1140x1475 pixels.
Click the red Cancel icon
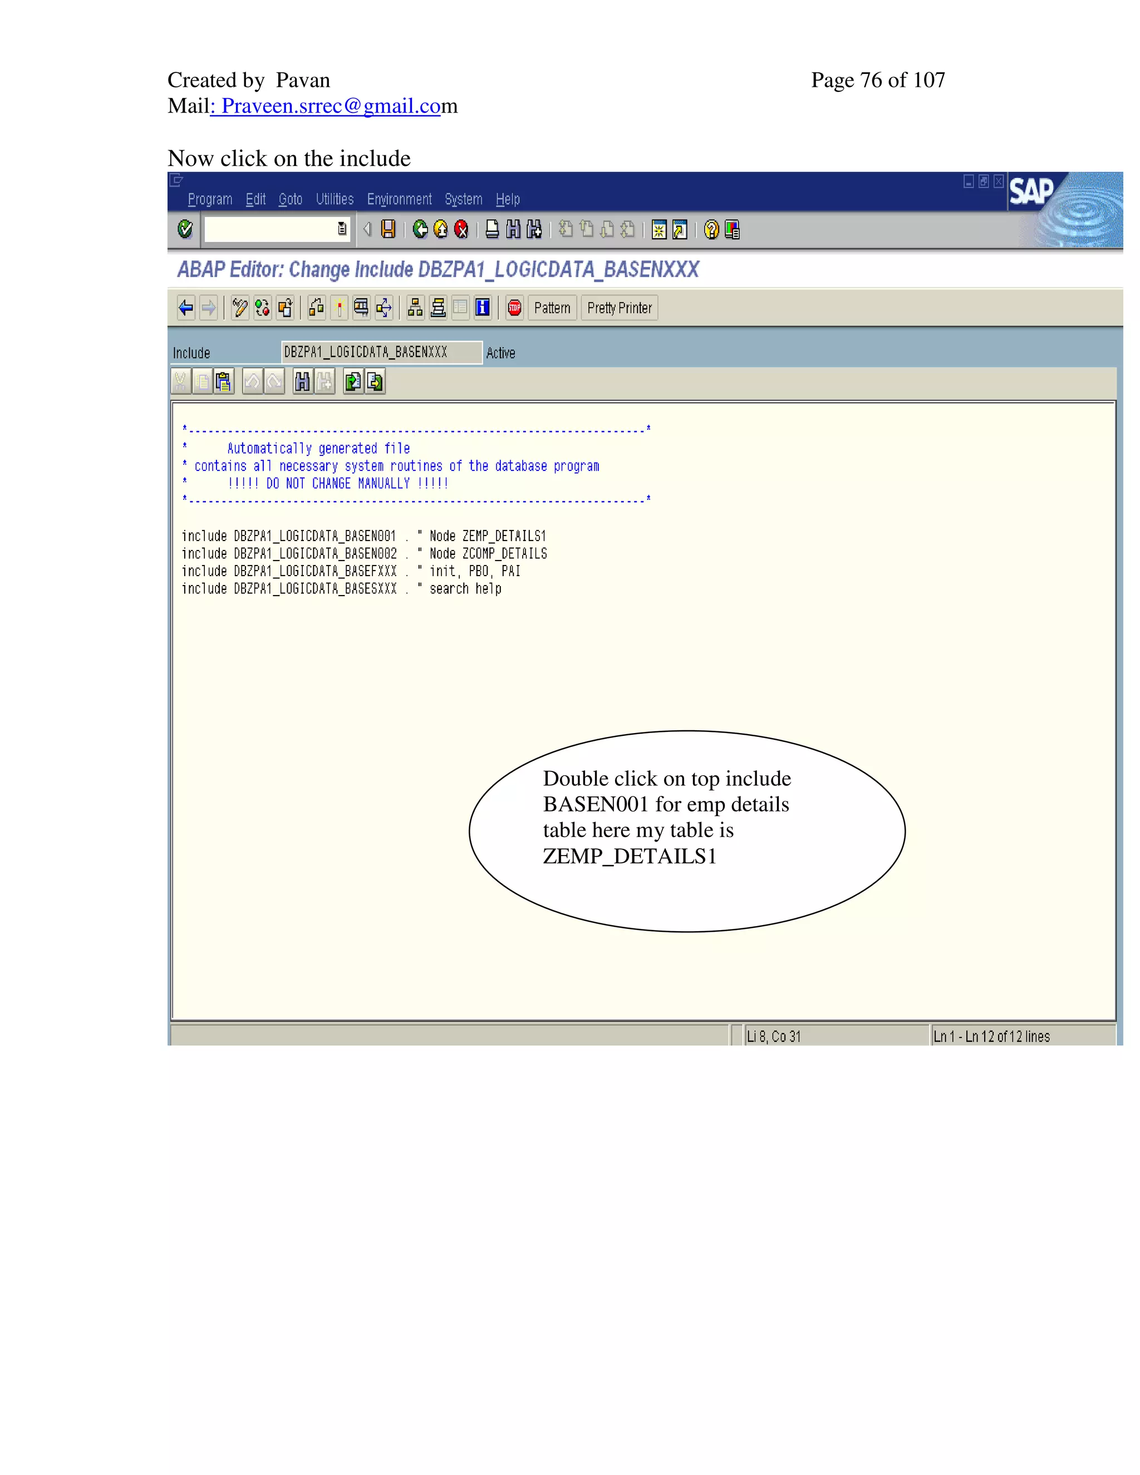[x=461, y=230]
